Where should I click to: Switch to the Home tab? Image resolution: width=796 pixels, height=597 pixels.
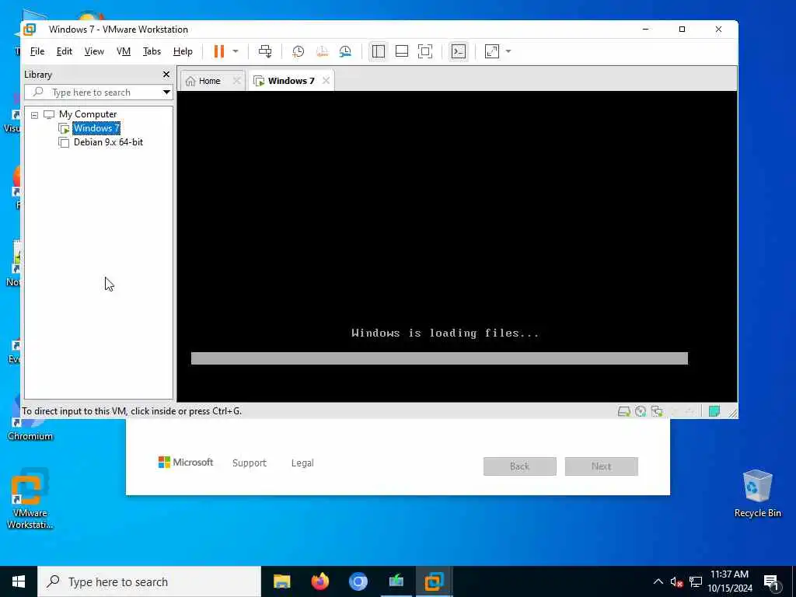point(210,81)
